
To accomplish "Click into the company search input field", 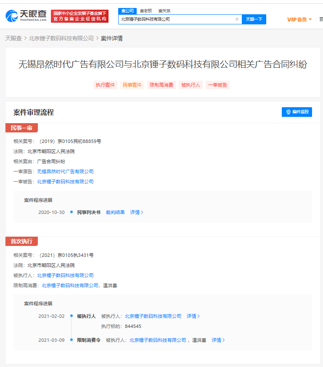I will coord(177,19).
